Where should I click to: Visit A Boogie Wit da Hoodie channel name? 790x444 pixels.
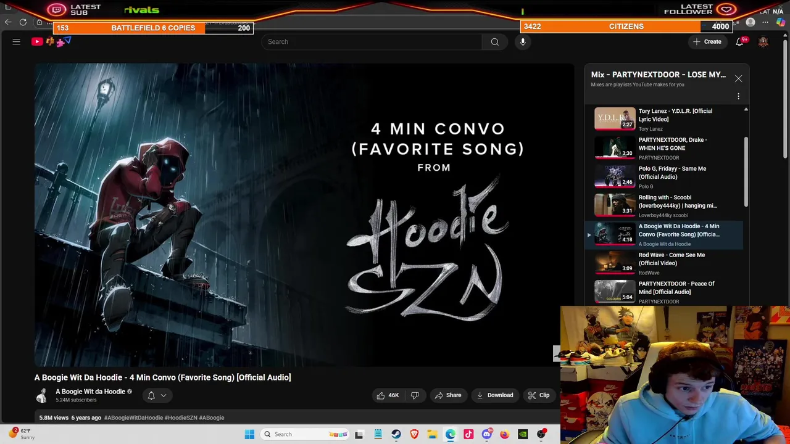tap(90, 392)
